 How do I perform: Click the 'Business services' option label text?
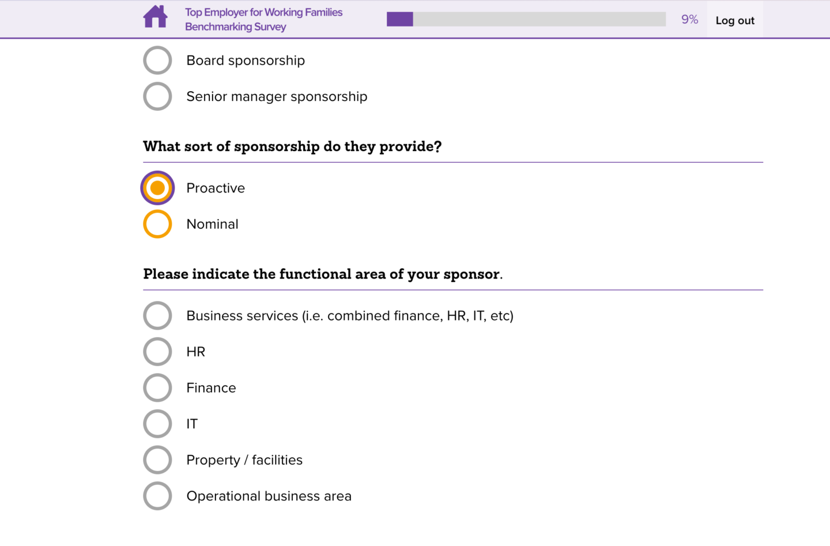click(349, 316)
